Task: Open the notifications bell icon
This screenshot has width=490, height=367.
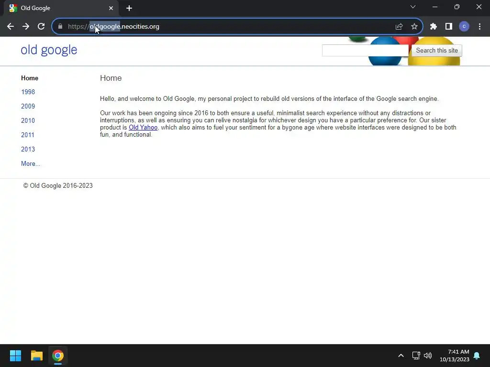Action: coord(477,356)
